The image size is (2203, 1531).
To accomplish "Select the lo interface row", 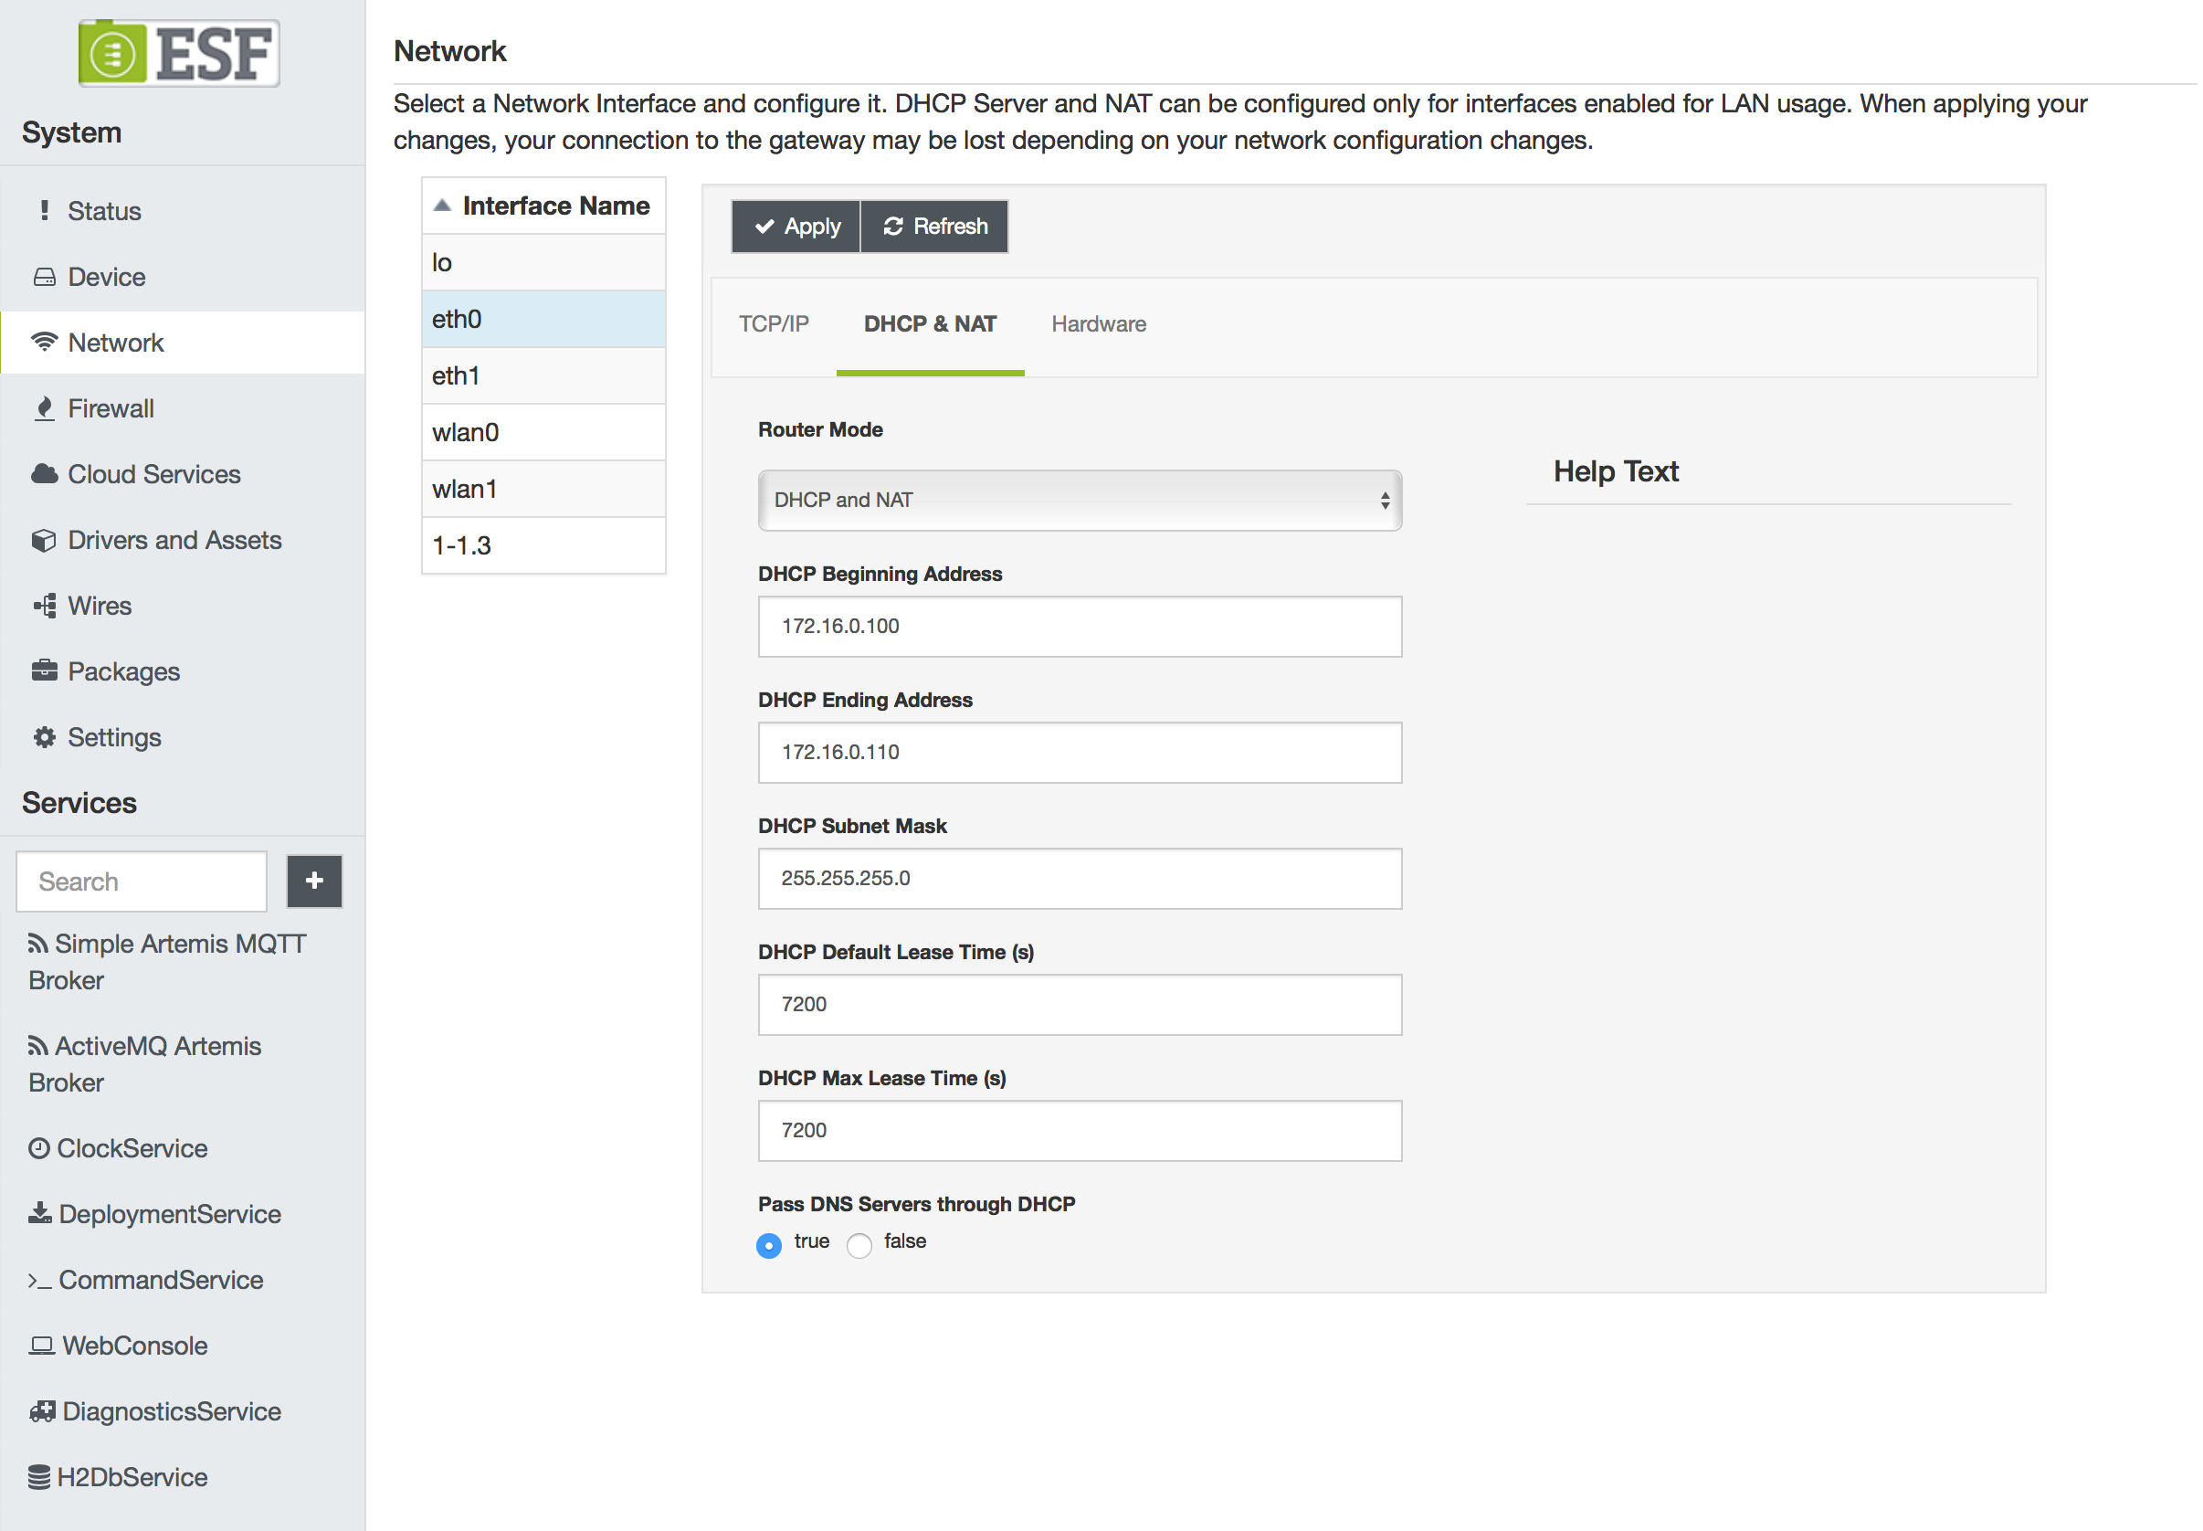I will [543, 263].
